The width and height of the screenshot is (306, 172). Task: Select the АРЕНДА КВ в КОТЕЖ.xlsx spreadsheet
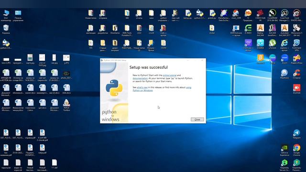pos(6,75)
